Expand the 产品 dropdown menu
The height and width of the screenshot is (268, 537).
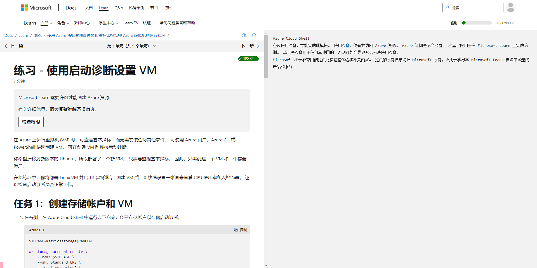tap(46, 23)
